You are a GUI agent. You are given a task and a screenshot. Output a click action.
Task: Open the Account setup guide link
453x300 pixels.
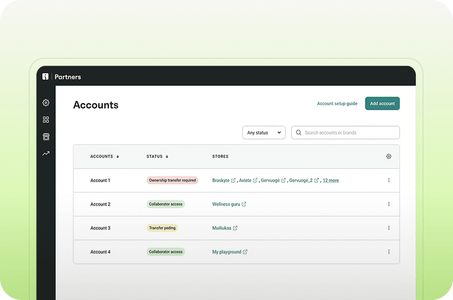tap(337, 104)
